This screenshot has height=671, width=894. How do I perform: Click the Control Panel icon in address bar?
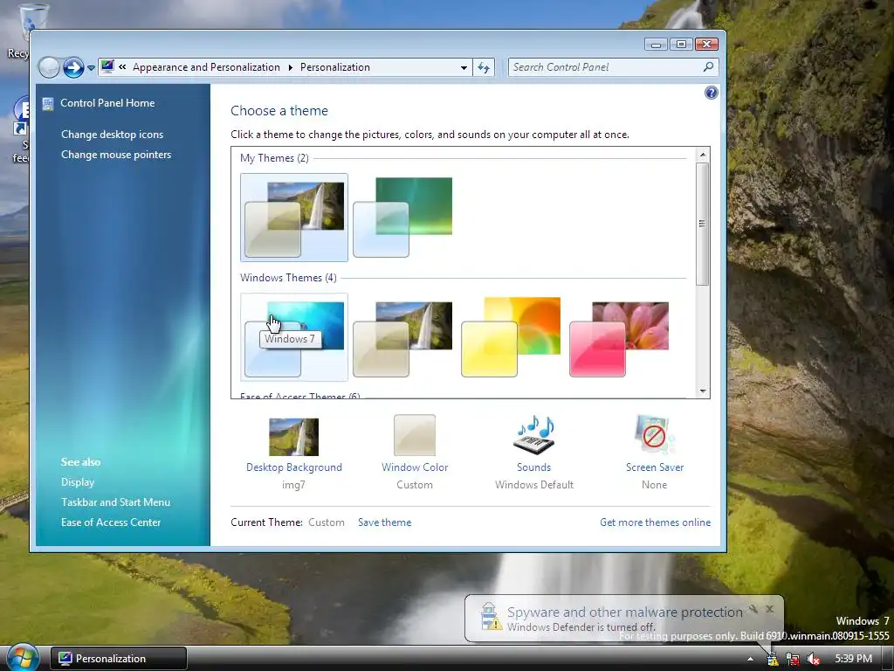(107, 66)
